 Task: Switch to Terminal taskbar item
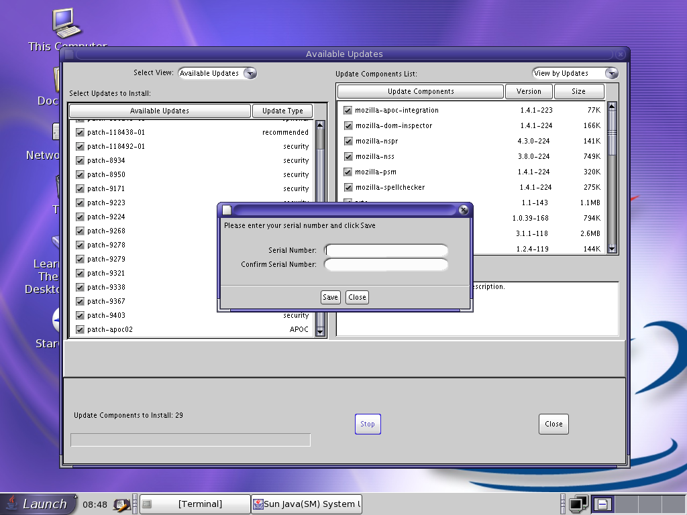tap(195, 504)
